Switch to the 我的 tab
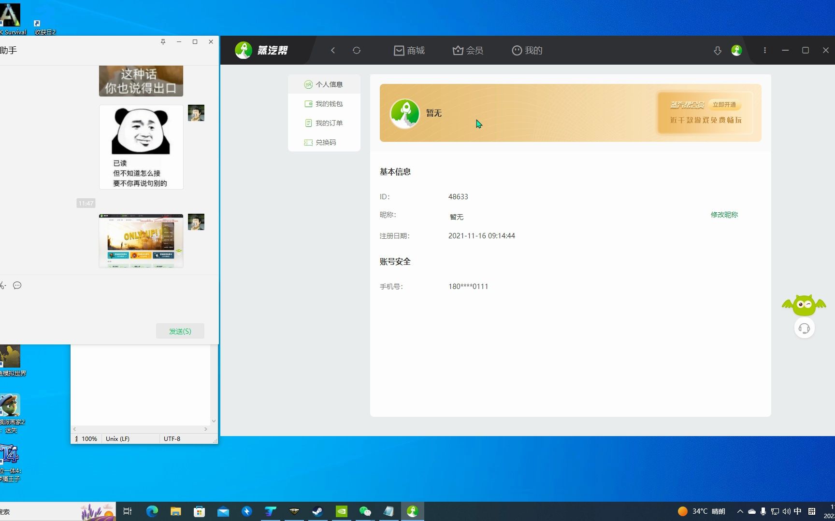 (527, 50)
